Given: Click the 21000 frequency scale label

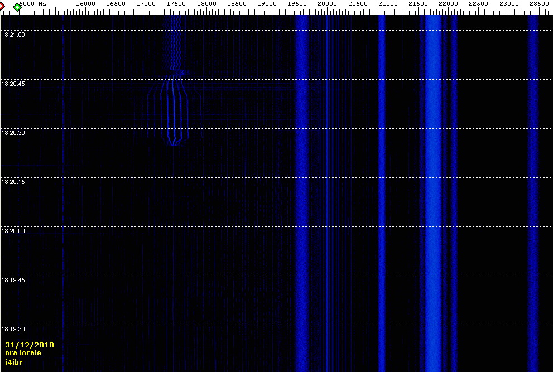Looking at the screenshot, I should pyautogui.click(x=388, y=3).
